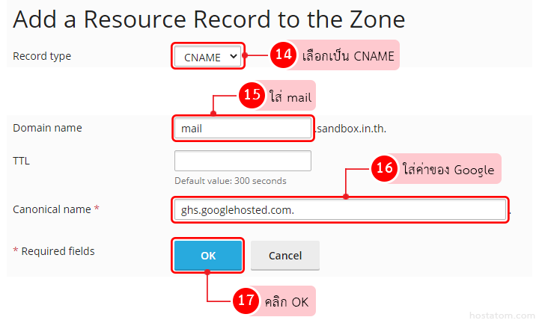This screenshot has height=323, width=539.
Task: Click the Canonical name input field
Action: click(338, 210)
